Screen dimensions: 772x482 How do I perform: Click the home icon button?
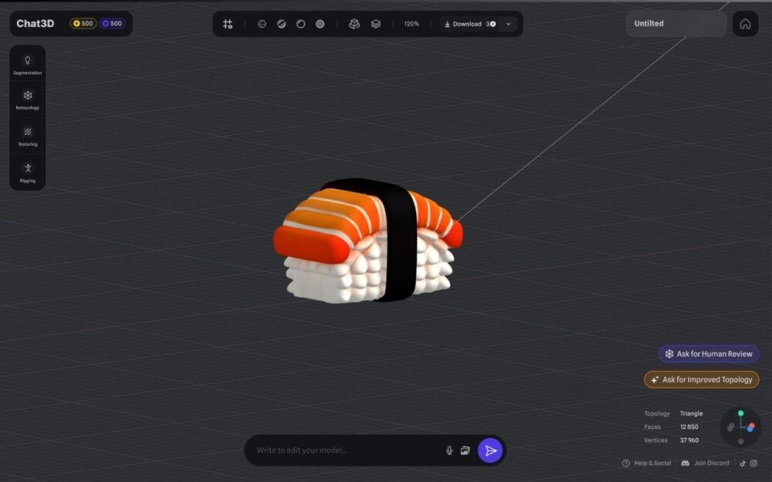745,24
